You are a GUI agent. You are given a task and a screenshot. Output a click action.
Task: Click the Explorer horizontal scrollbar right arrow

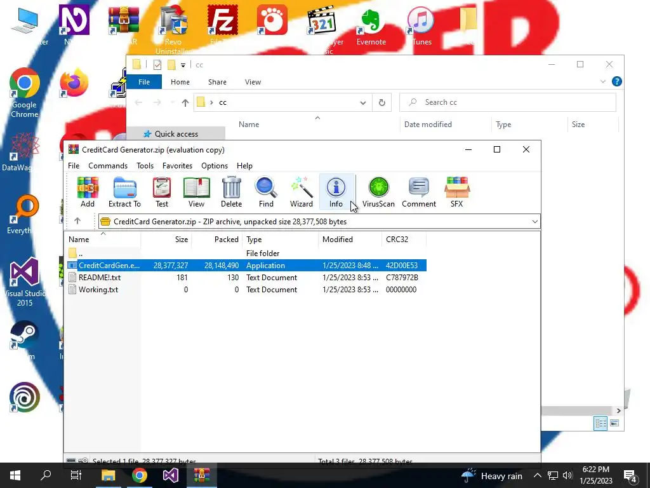(618, 410)
